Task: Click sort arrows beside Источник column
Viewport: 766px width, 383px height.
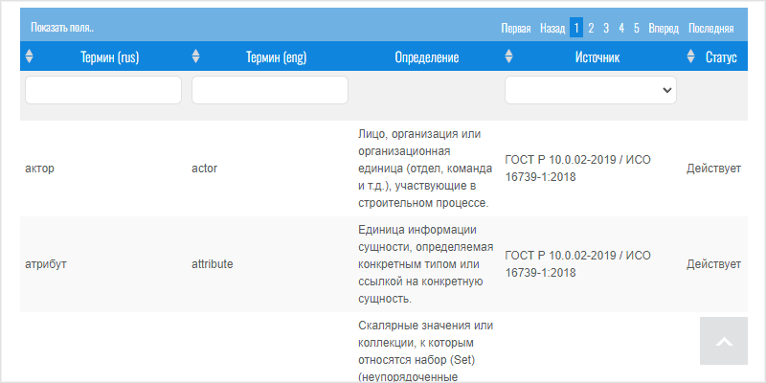Action: pyautogui.click(x=509, y=56)
